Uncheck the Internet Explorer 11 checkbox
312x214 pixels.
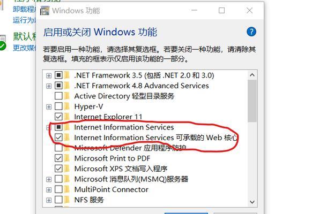click(x=58, y=117)
